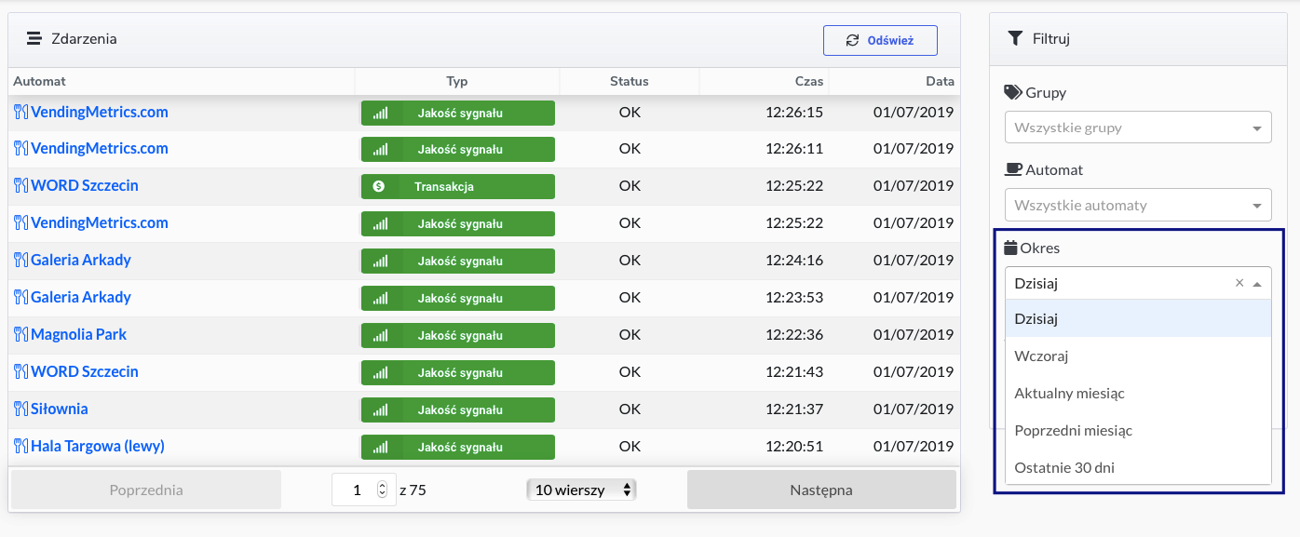Click Jakość sygnału badge in the Magnolia Park row
This screenshot has width=1300, height=537.
click(458, 336)
